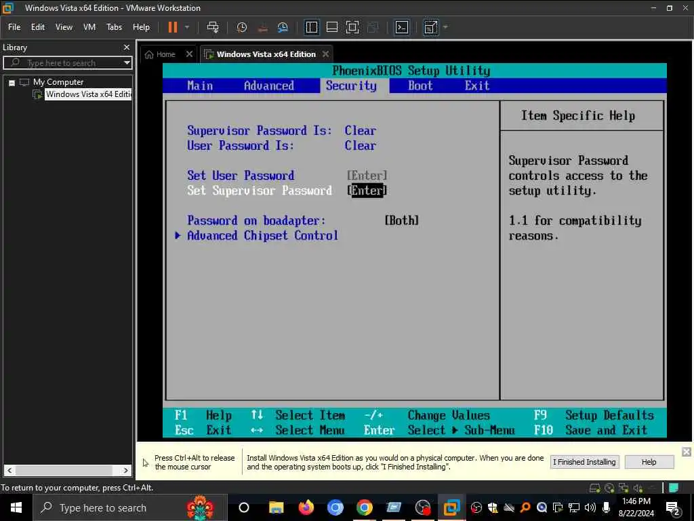The height and width of the screenshot is (521, 694).
Task: Select My Computer in the library tree
Action: [58, 82]
